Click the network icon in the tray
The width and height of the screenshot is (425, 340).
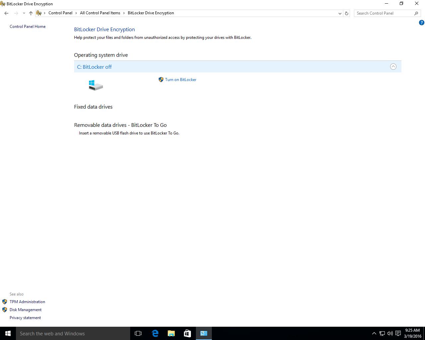click(382, 333)
